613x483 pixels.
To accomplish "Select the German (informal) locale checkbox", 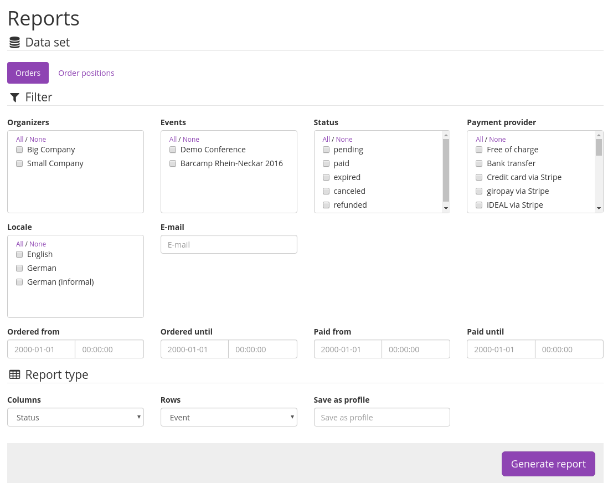I will coord(19,282).
